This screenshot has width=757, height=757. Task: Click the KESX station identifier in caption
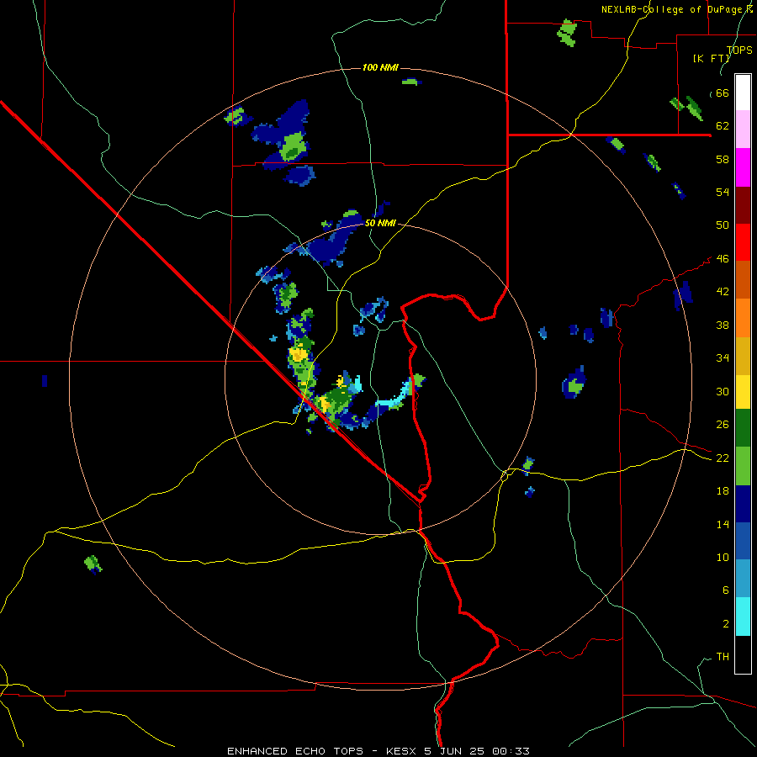[x=403, y=751]
